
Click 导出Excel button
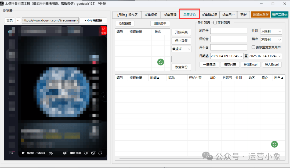tap(251, 64)
